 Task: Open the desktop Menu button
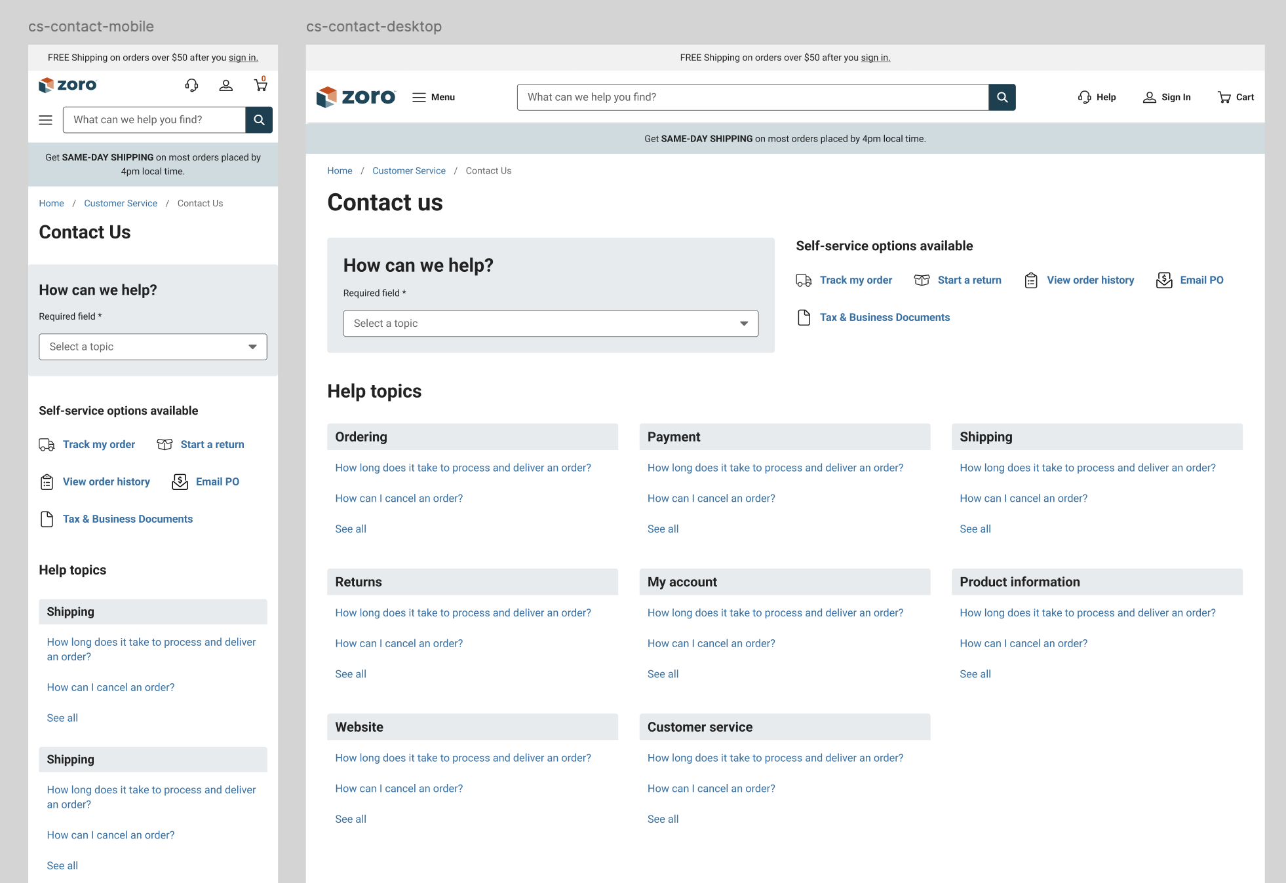click(x=433, y=97)
